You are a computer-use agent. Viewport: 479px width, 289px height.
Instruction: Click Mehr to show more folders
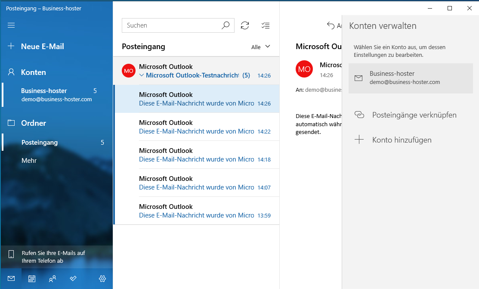tap(29, 161)
